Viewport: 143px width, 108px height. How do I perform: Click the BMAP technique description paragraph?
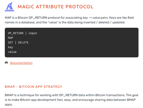pyautogui.click(x=72, y=100)
